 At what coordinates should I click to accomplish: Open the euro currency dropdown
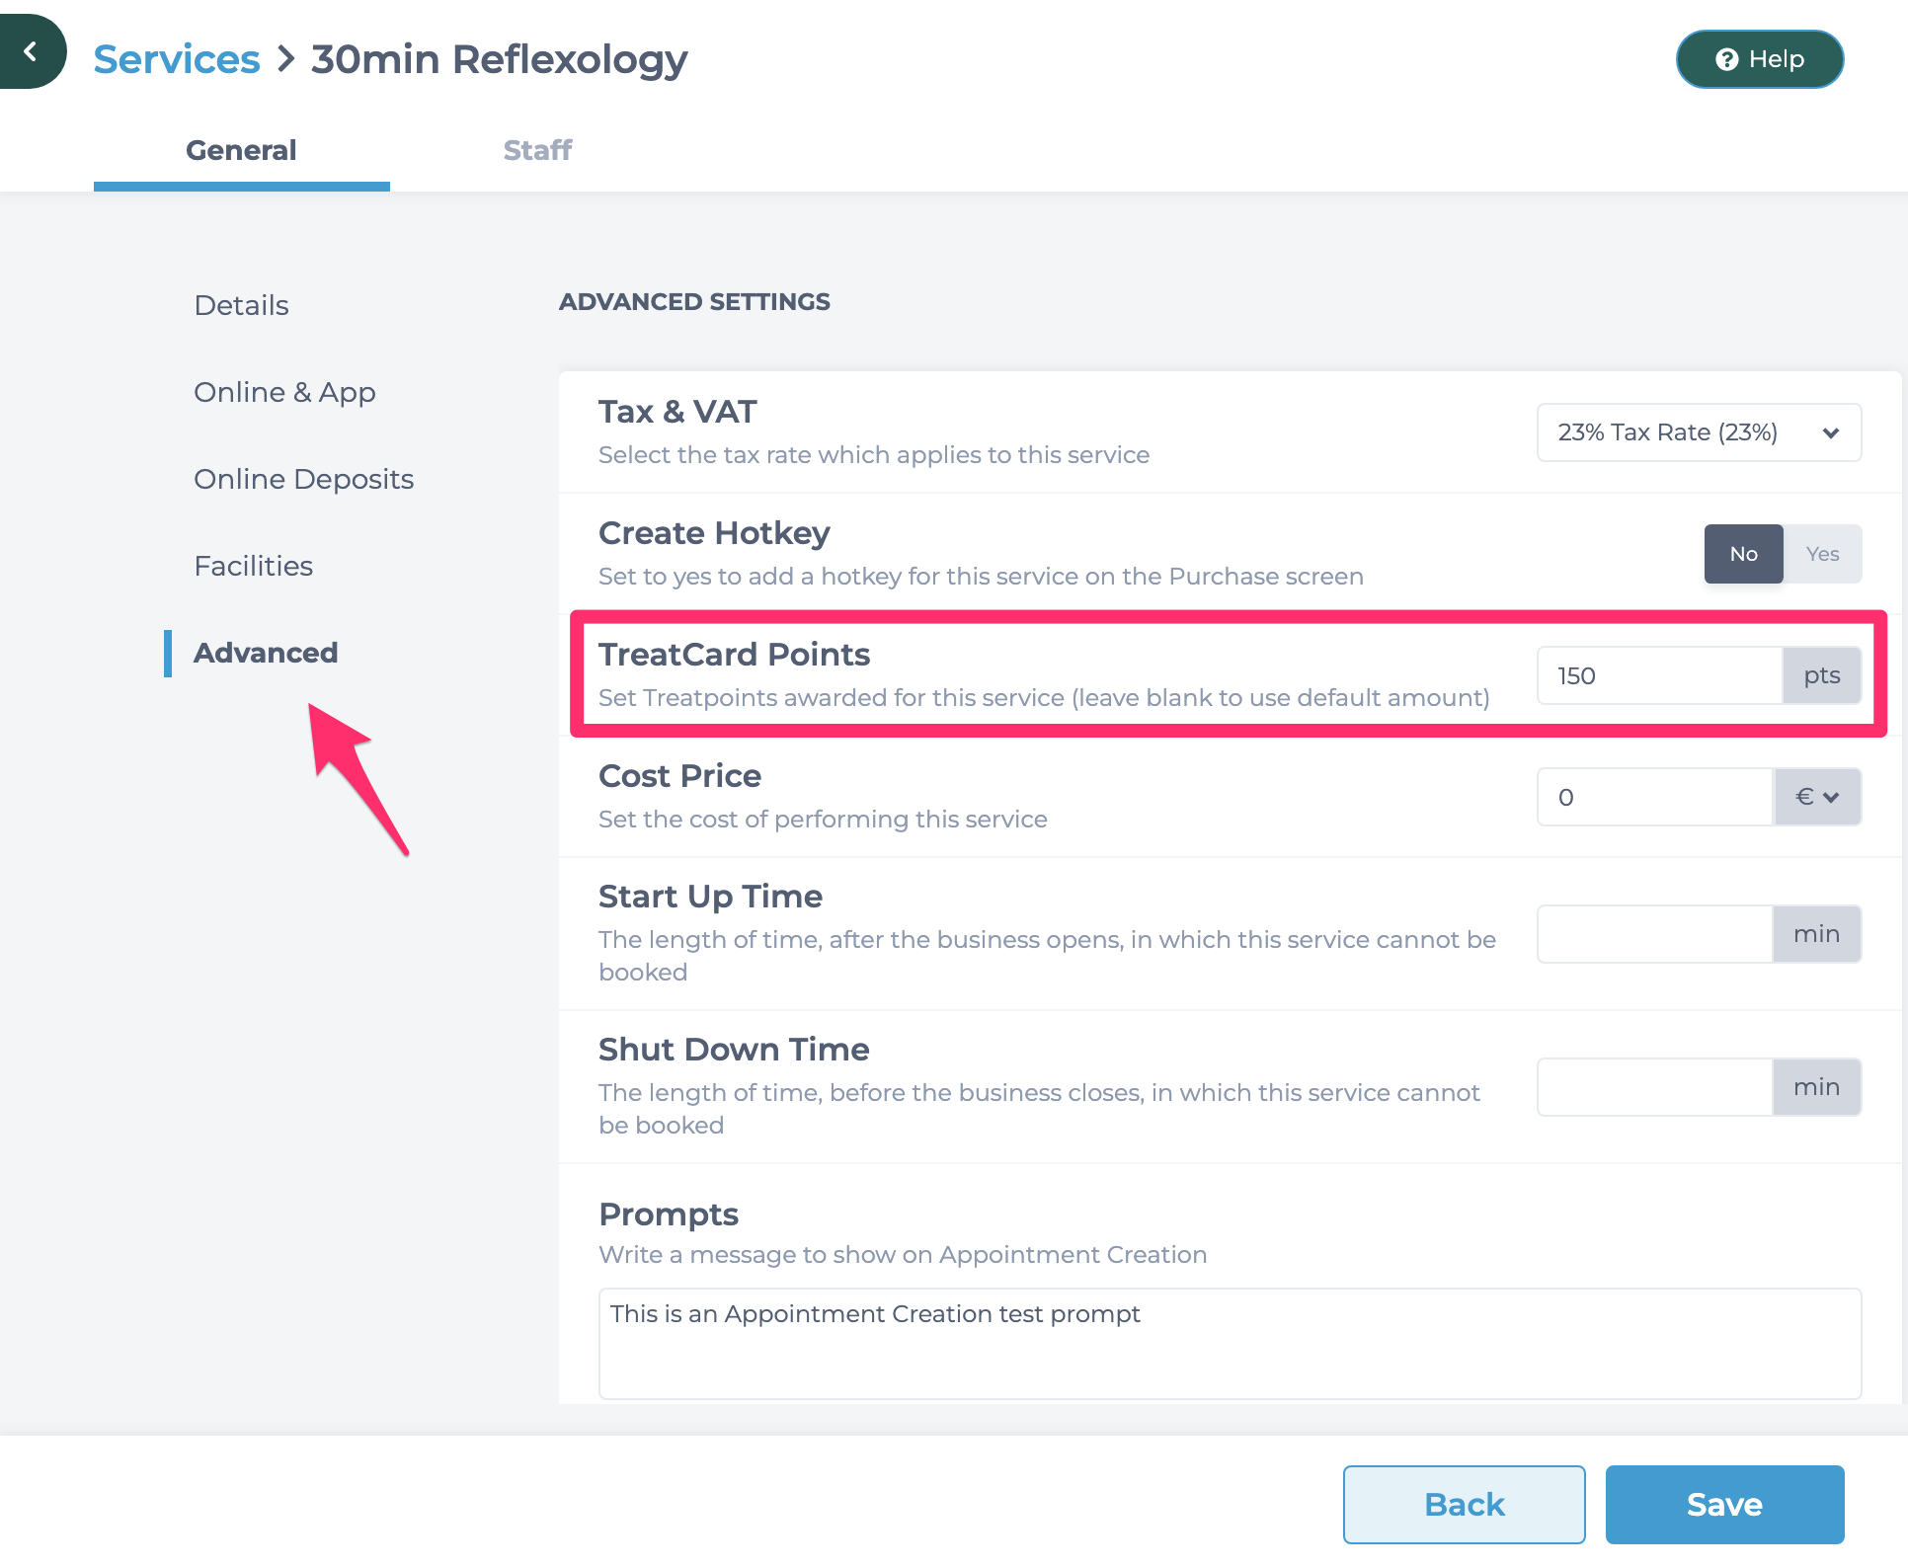[1817, 797]
